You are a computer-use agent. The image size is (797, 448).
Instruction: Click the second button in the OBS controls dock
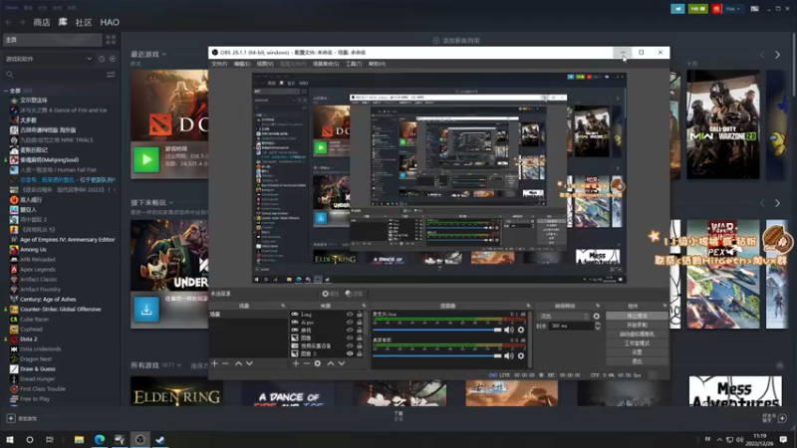(x=637, y=326)
